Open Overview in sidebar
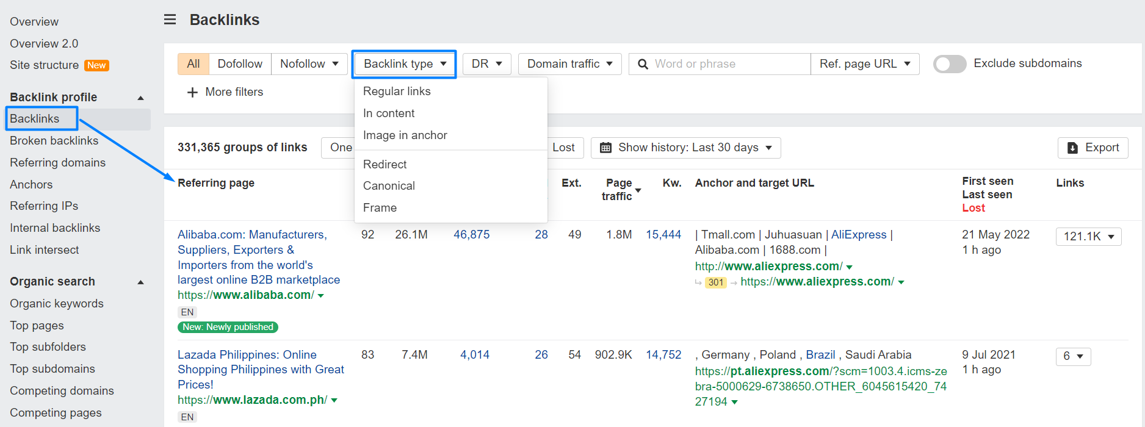This screenshot has height=427, width=1145. pos(34,22)
